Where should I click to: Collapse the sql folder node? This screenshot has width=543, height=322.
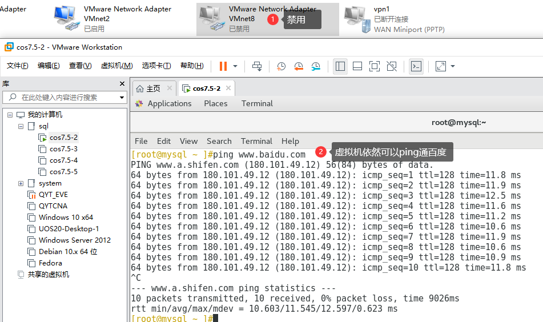21,126
